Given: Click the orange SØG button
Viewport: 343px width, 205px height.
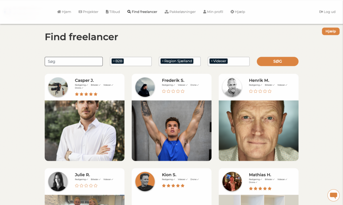Looking at the screenshot, I should 278,61.
